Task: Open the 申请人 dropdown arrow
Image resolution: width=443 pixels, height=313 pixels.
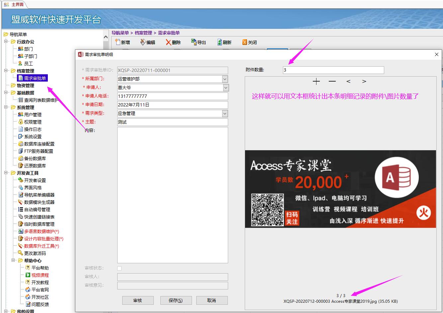Action: [226, 88]
